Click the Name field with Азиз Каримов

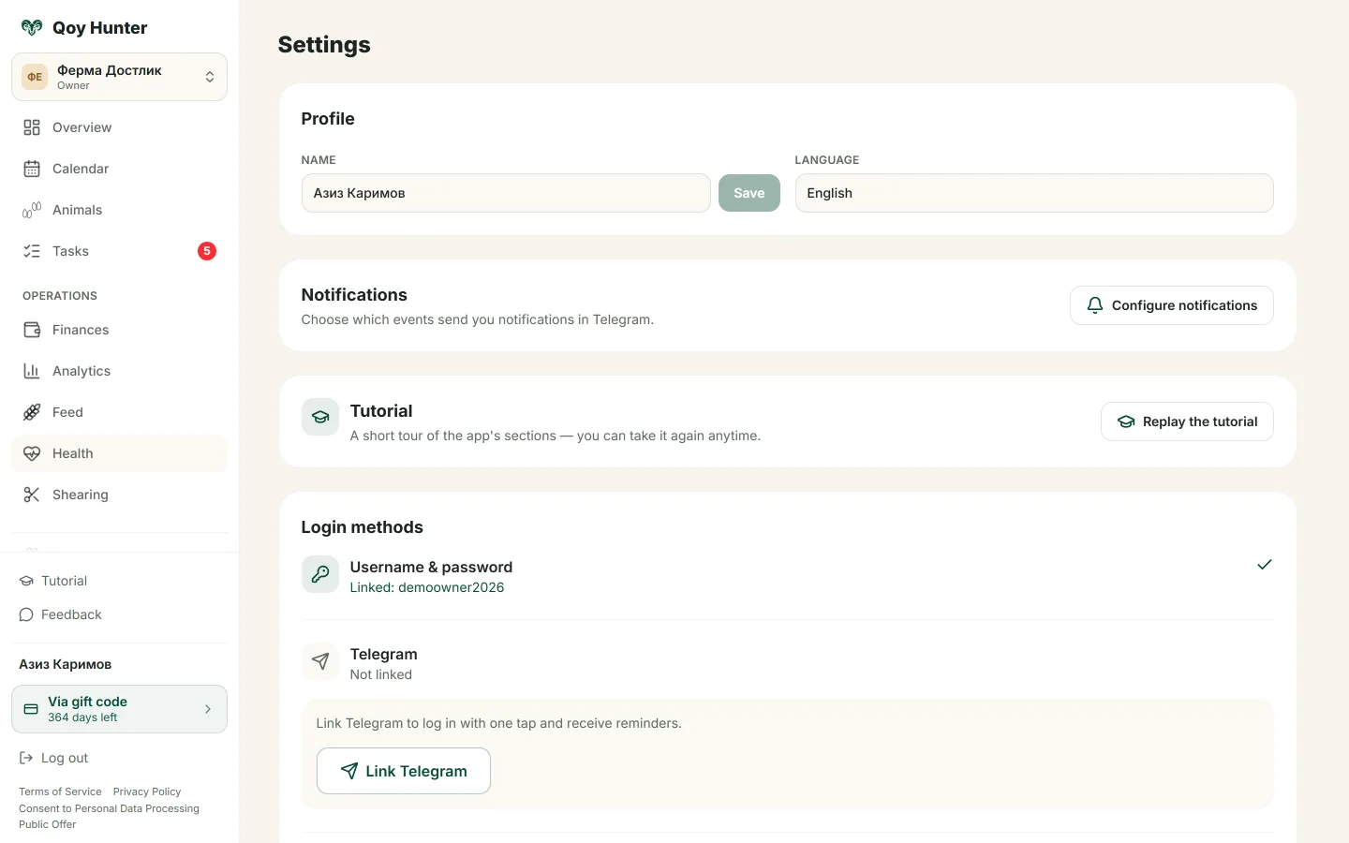506,193
